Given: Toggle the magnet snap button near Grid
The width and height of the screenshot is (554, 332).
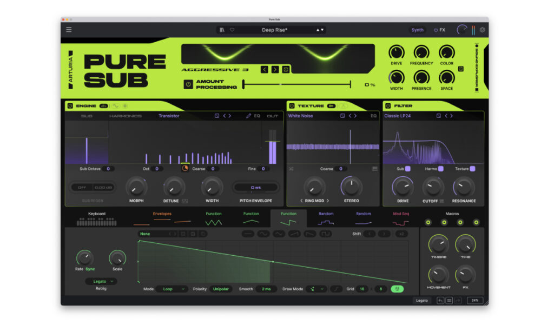Looking at the screenshot, I should tap(397, 289).
